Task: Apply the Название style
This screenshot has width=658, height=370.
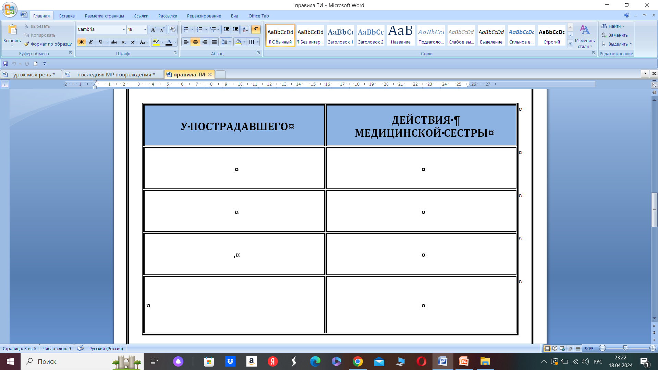Action: (x=401, y=35)
